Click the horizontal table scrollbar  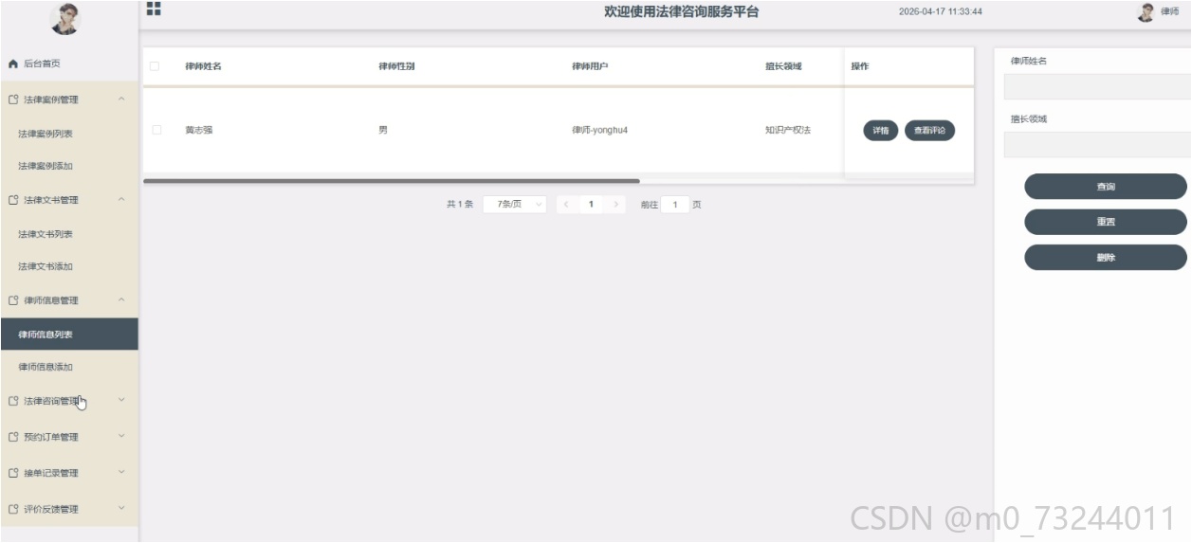[x=392, y=180]
